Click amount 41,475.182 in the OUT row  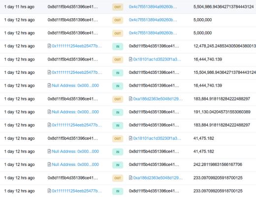[204, 138]
